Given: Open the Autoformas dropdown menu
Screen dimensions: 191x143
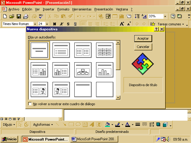Looking at the screenshot, I should [43, 125].
